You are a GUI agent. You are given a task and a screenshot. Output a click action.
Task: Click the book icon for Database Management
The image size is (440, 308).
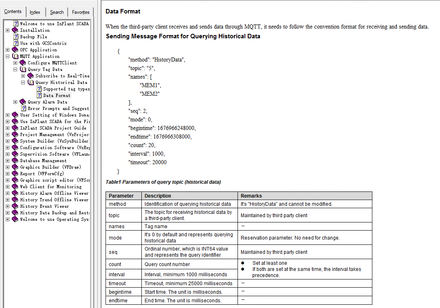pos(15,161)
